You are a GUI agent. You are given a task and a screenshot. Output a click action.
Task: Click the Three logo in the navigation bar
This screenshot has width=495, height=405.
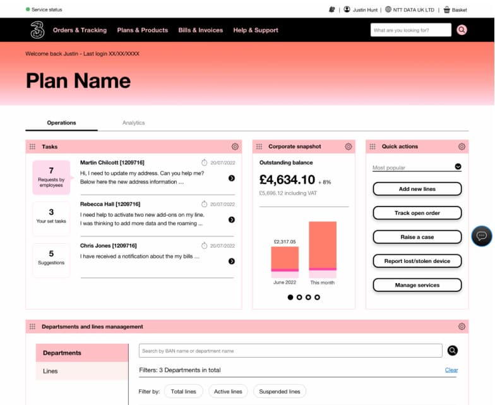37,30
